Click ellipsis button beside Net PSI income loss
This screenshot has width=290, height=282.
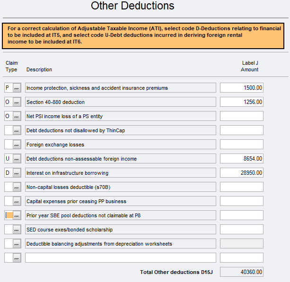point(17,116)
